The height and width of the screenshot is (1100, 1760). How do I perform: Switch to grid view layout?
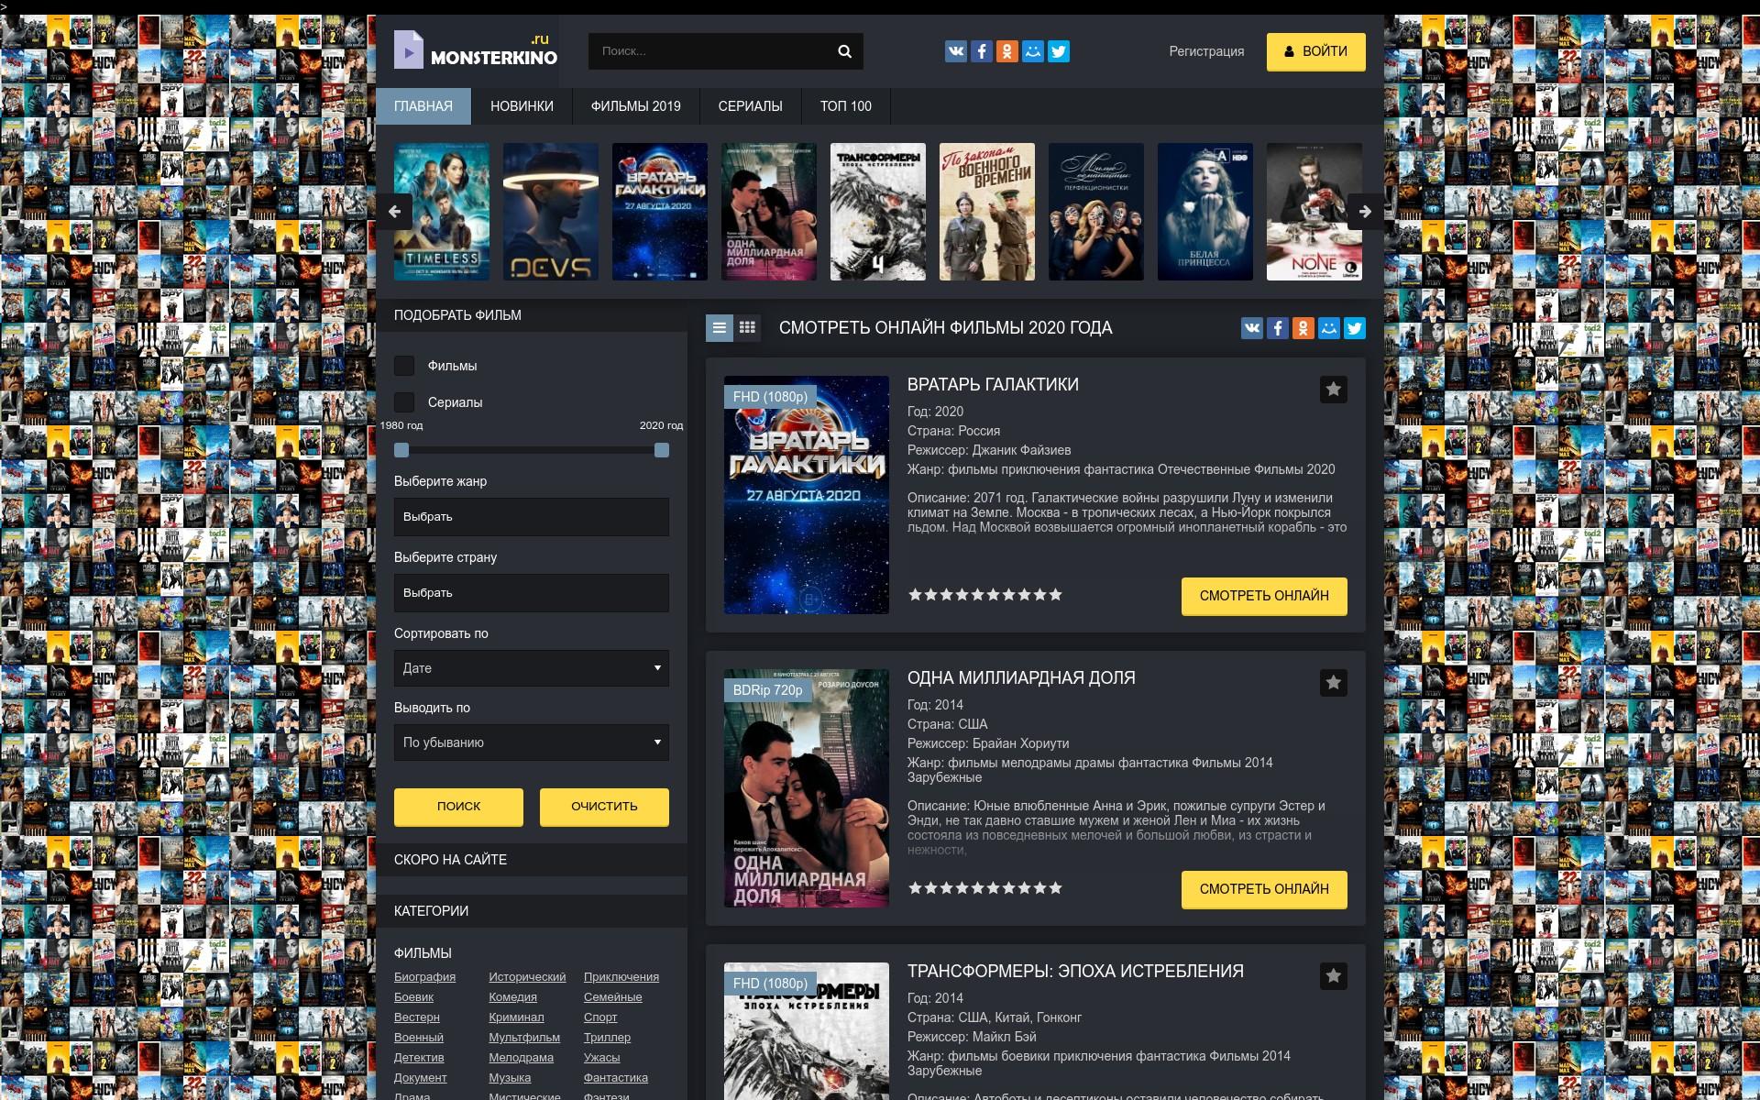747,327
